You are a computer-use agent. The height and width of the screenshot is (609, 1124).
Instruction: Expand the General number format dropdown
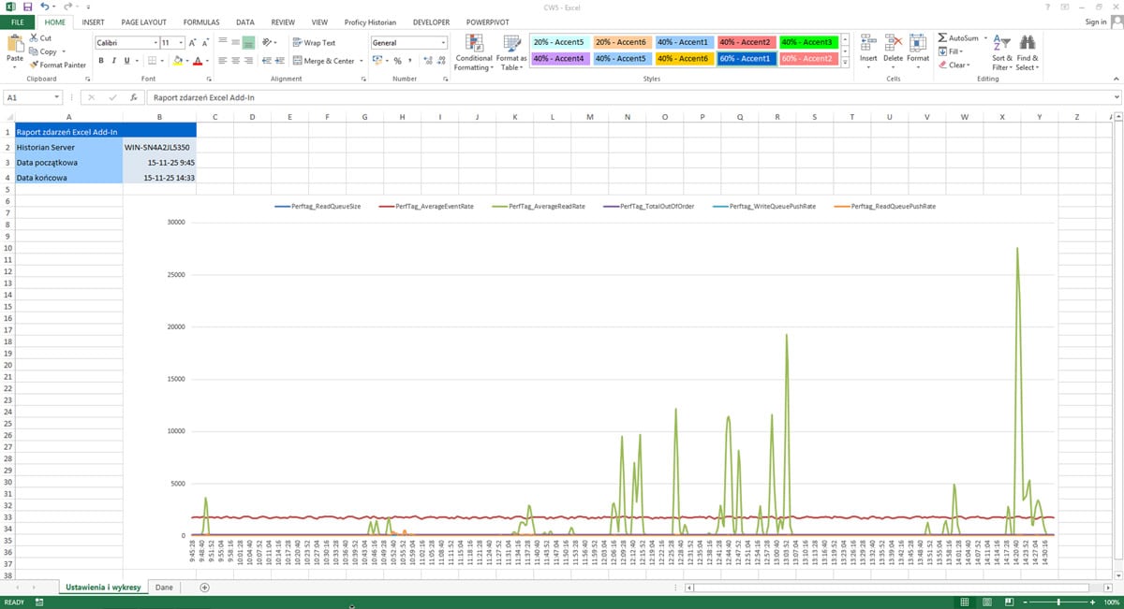tap(443, 43)
